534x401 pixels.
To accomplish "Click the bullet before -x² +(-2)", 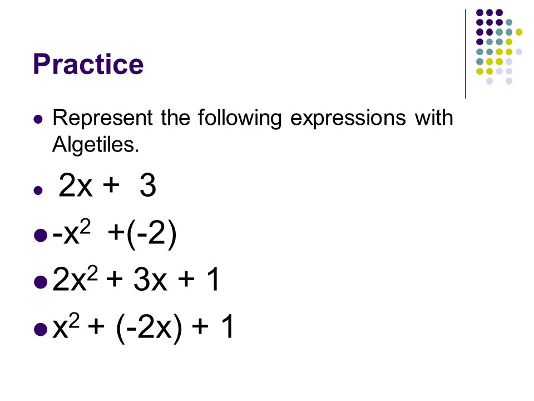I will tap(41, 235).
